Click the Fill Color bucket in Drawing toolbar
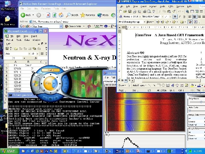 [x=192, y=85]
